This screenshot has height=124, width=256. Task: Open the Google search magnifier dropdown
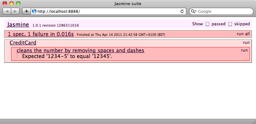click(x=194, y=11)
